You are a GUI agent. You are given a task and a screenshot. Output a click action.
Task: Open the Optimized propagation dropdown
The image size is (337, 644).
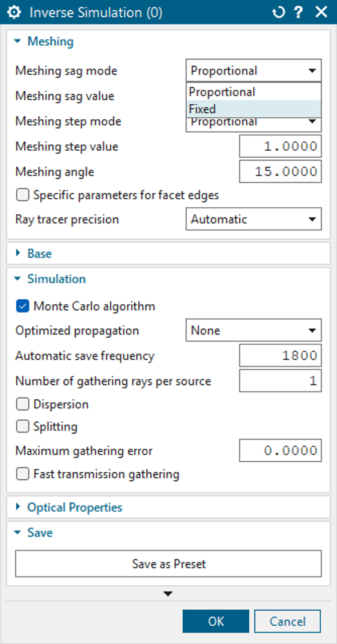(x=254, y=330)
